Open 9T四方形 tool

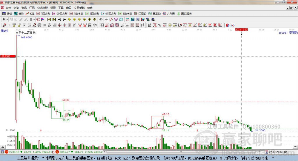109,14
